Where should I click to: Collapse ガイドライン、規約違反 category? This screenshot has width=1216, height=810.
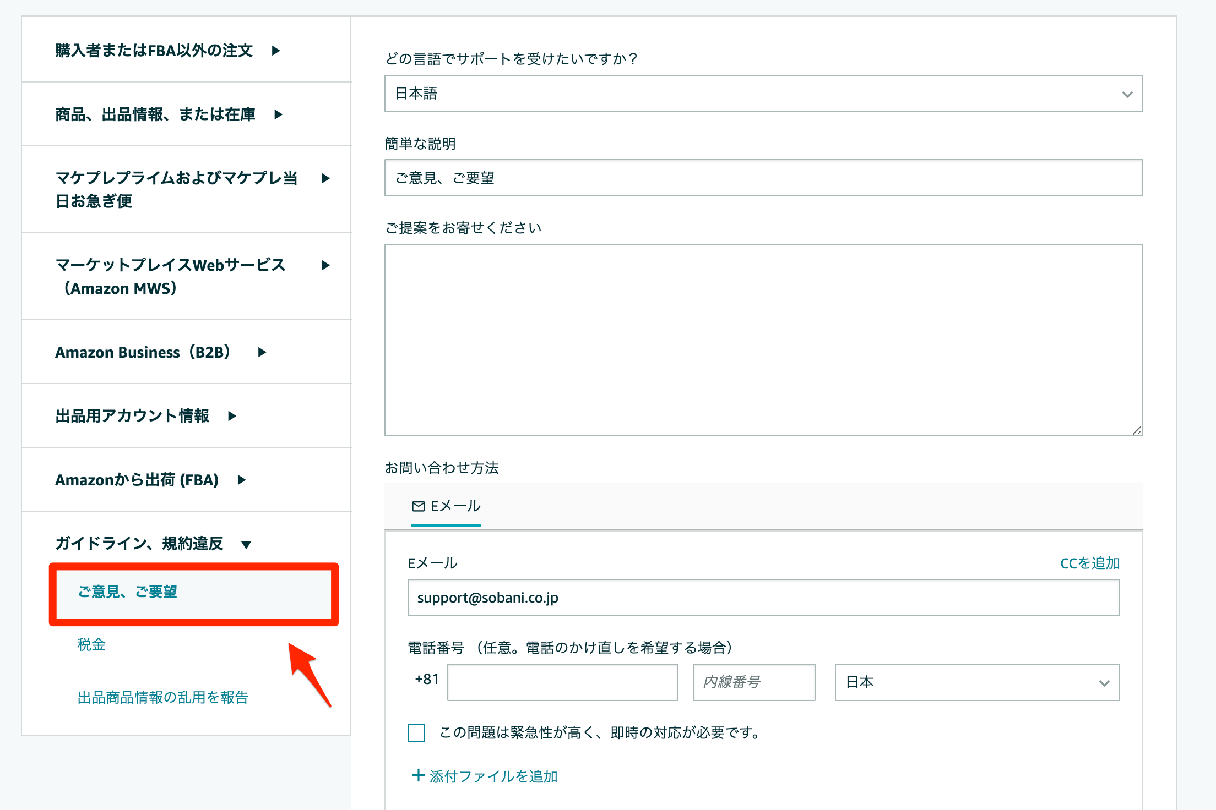[153, 544]
